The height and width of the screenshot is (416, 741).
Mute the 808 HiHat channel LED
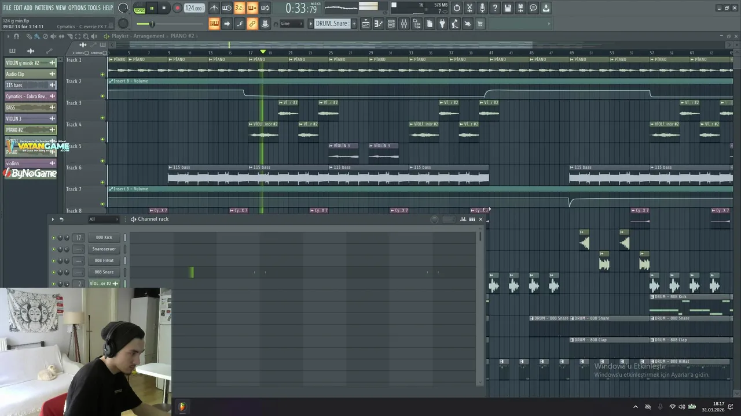[54, 261]
